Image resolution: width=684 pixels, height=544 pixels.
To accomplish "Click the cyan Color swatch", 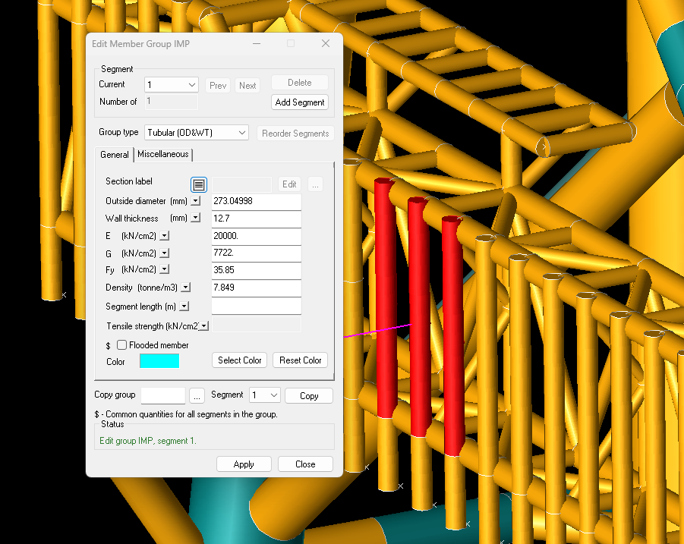I will 159,361.
